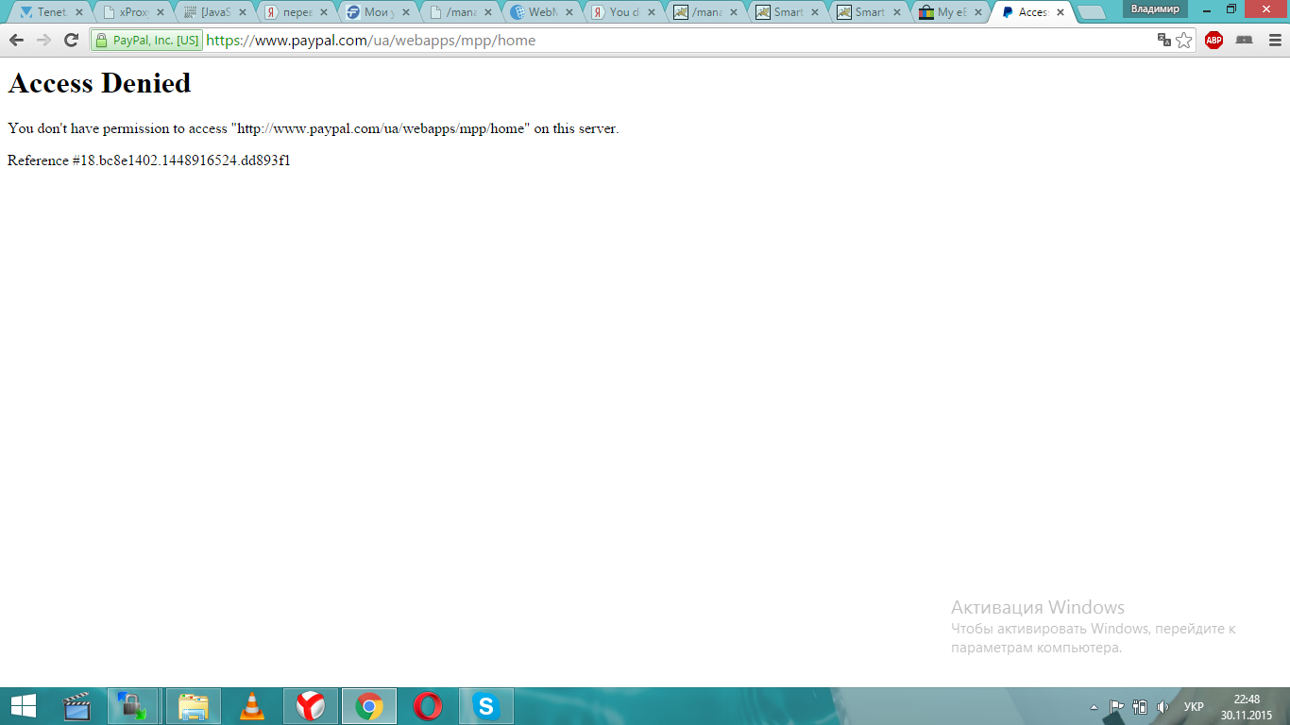The height and width of the screenshot is (725, 1290).
Task: Launch Opera from the taskbar
Action: click(428, 706)
